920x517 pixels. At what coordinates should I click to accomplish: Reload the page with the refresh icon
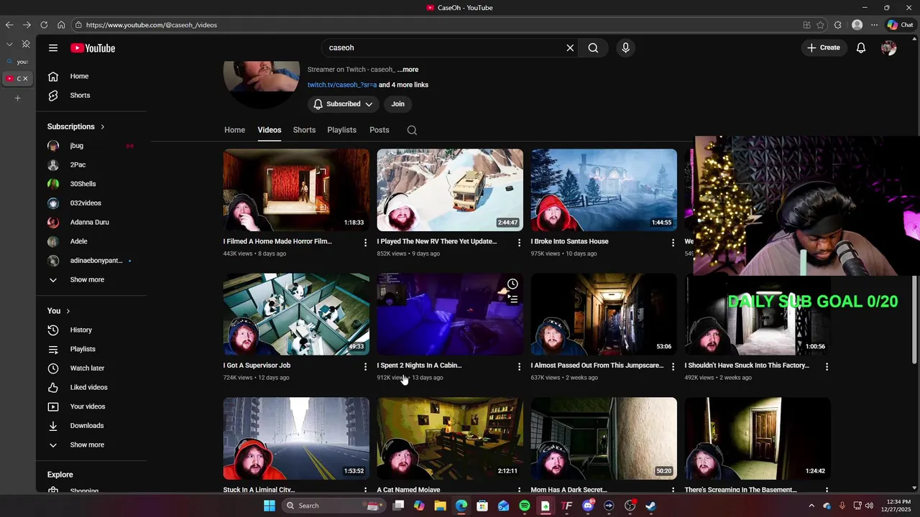point(44,25)
